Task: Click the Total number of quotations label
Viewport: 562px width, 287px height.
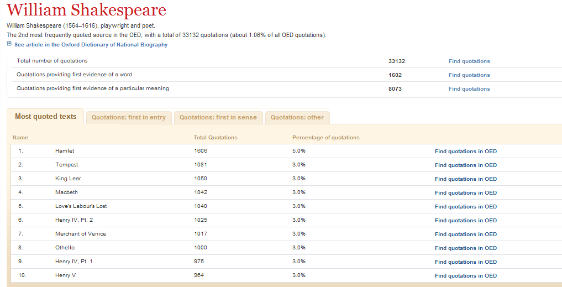Action: pyautogui.click(x=52, y=61)
